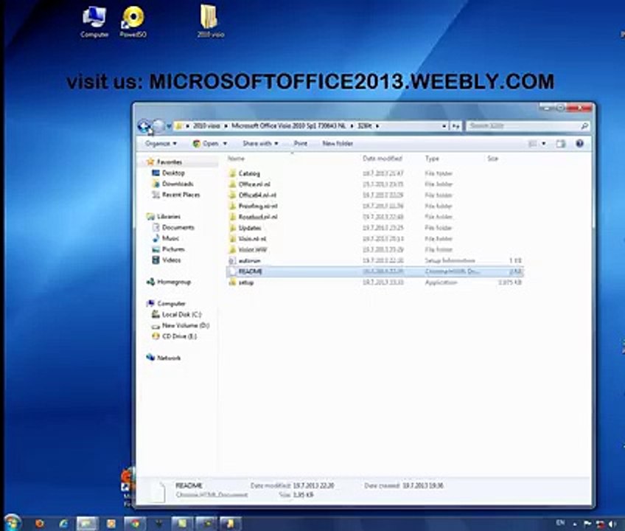Click the Action Center flag in tray
Viewport: 625px width, 531px height.
pos(587,524)
